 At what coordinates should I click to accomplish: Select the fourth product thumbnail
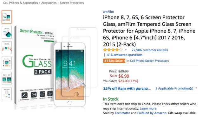(7, 63)
